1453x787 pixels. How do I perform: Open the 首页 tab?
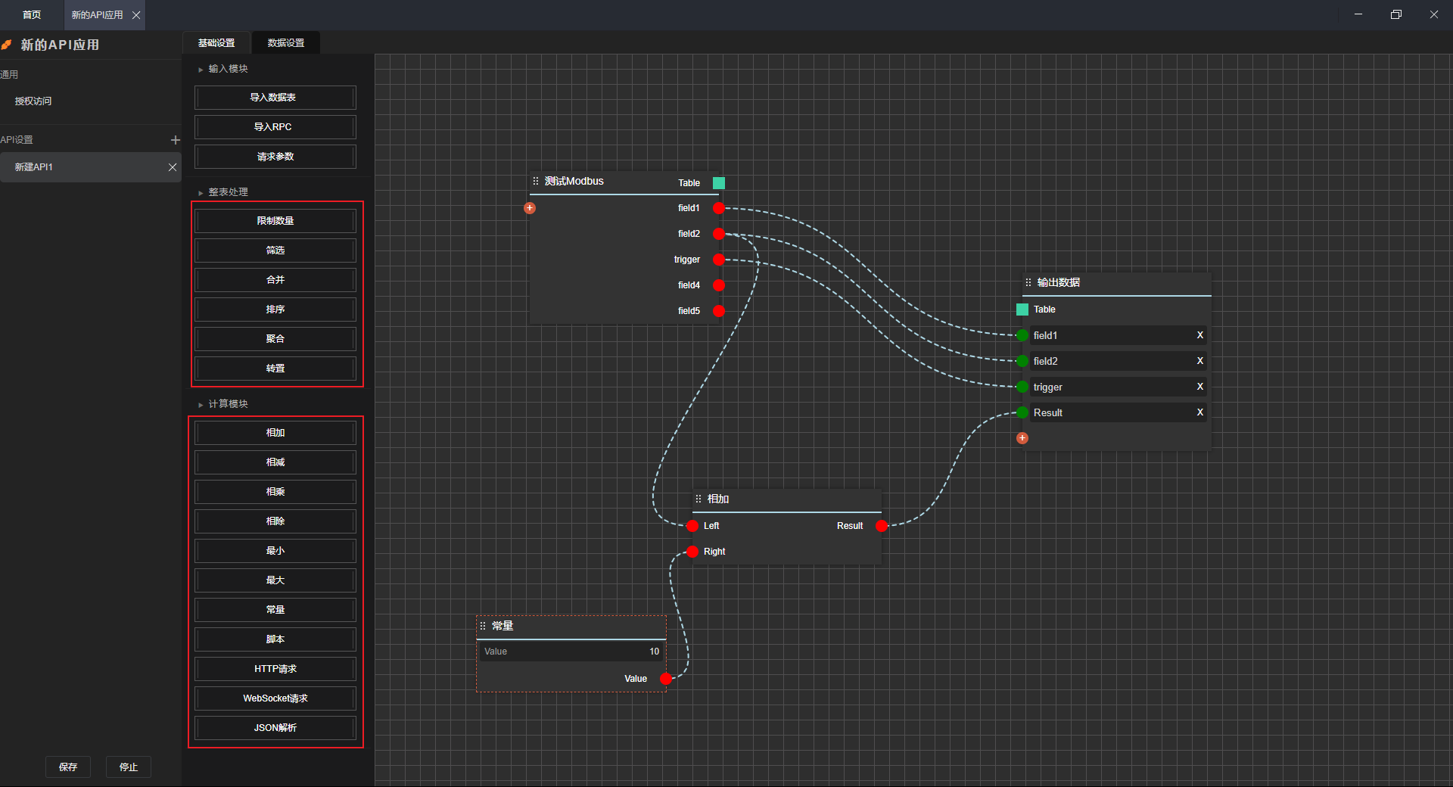pos(32,15)
